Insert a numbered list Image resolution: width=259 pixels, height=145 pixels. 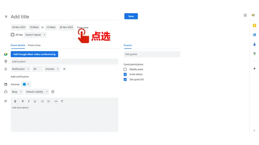(42, 101)
